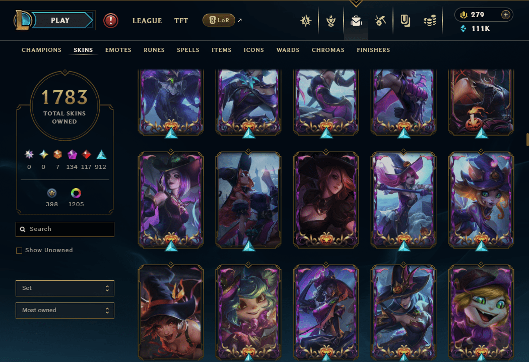
Task: Click the red Legendary gem tier icon
Action: pos(86,155)
